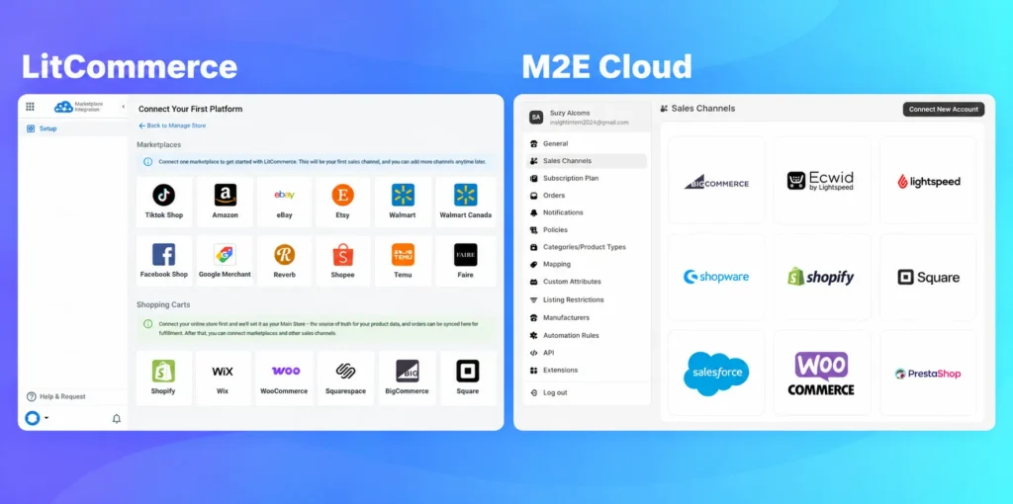1013x504 pixels.
Task: Select the Wix shopping cart tile
Action: [223, 378]
